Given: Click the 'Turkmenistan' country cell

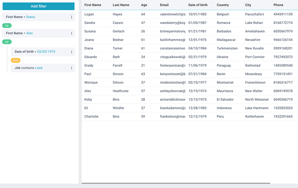Looking at the screenshot, I should (x=227, y=48).
